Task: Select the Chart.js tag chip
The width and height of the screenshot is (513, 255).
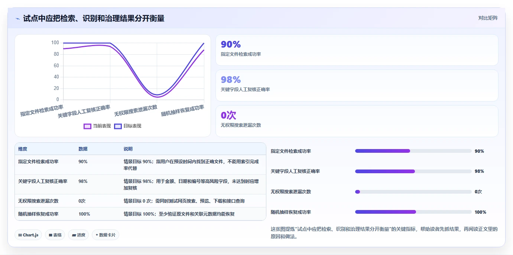Action: [28, 235]
